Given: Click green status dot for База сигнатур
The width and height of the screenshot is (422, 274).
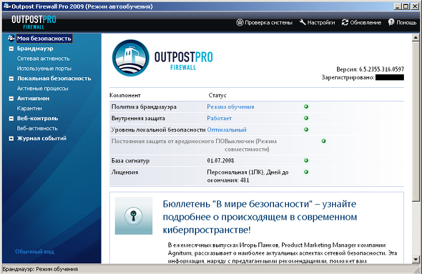Looking at the screenshot, I should pyautogui.click(x=306, y=161).
